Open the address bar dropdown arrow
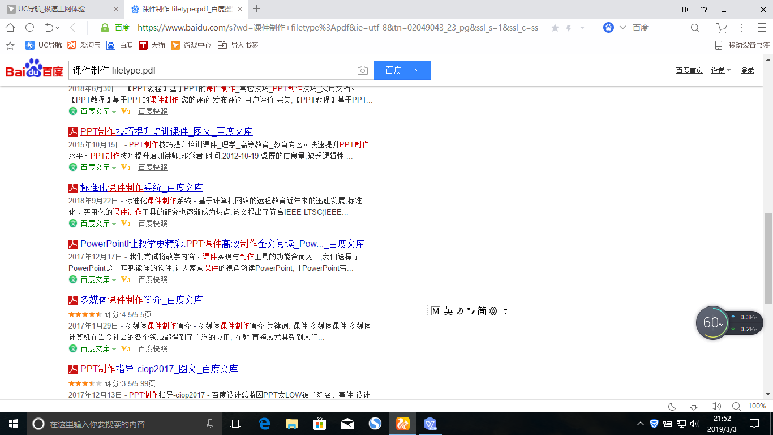 click(x=583, y=28)
